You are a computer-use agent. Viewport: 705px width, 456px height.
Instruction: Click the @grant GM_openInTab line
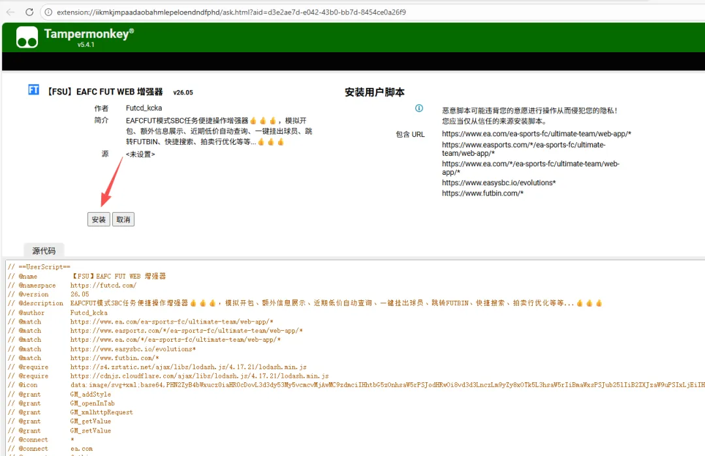(61, 403)
